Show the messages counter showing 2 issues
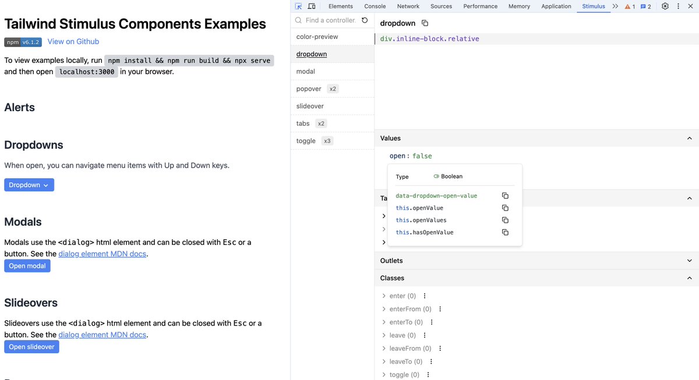The width and height of the screenshot is (699, 380). pyautogui.click(x=645, y=6)
